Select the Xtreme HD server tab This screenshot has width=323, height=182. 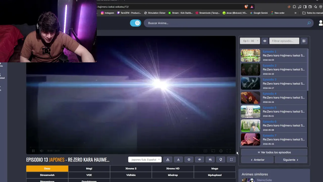tap(173, 169)
